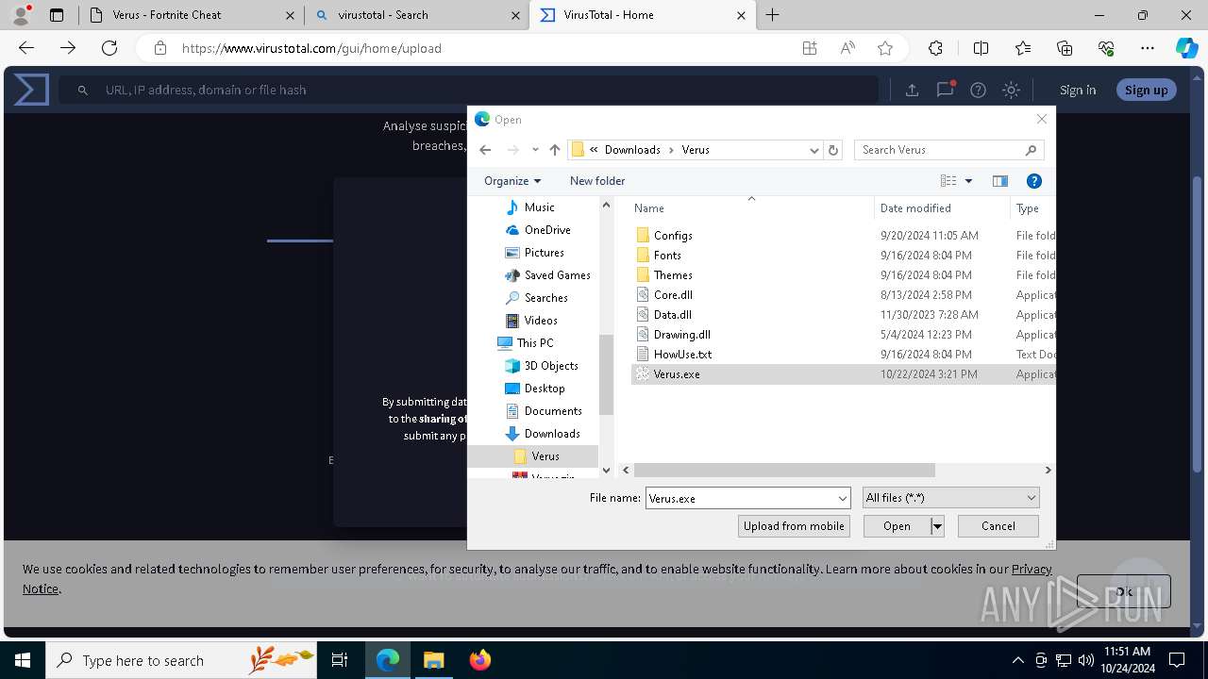Image resolution: width=1208 pixels, height=679 pixels.
Task: Select Music in the navigation tree
Action: point(539,207)
